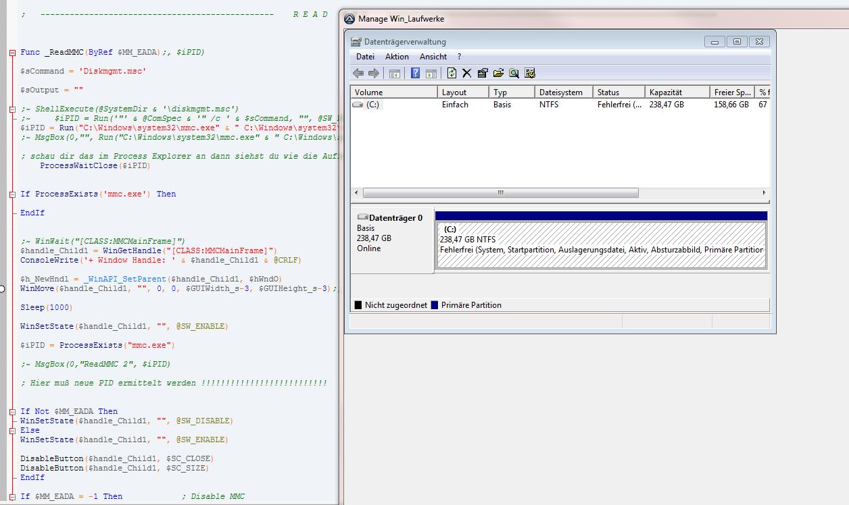Image resolution: width=849 pixels, height=505 pixels.
Task: Click the black X delete toolbar icon
Action: 466,73
